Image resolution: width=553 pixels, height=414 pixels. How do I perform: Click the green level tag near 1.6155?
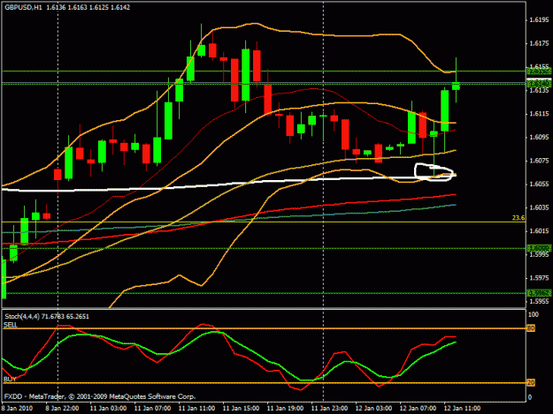539,72
